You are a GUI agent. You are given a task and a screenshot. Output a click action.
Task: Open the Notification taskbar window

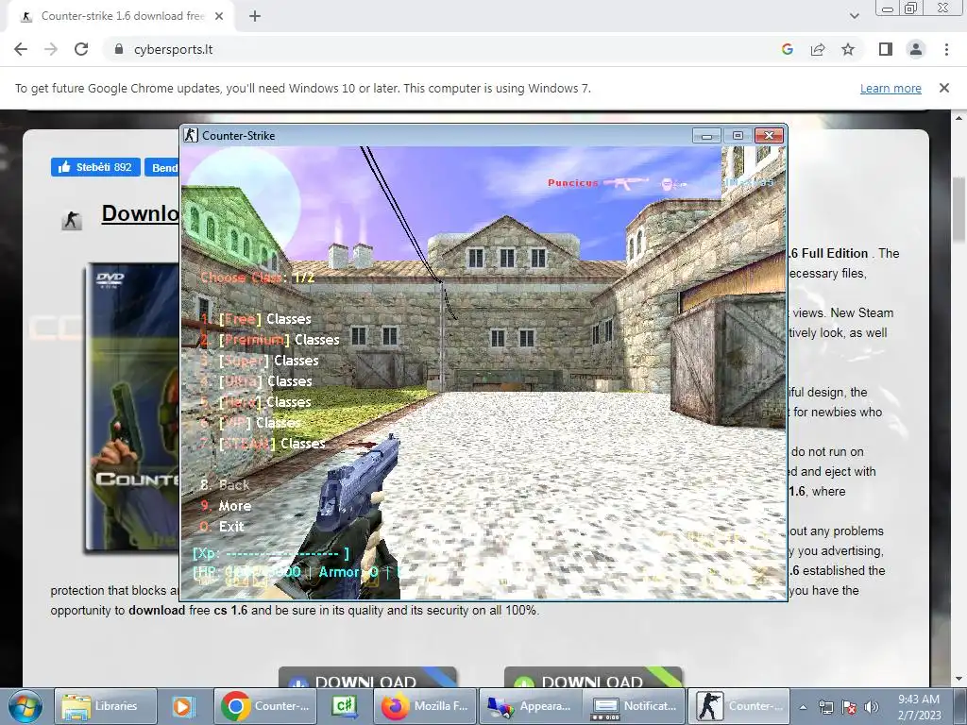(x=634, y=706)
